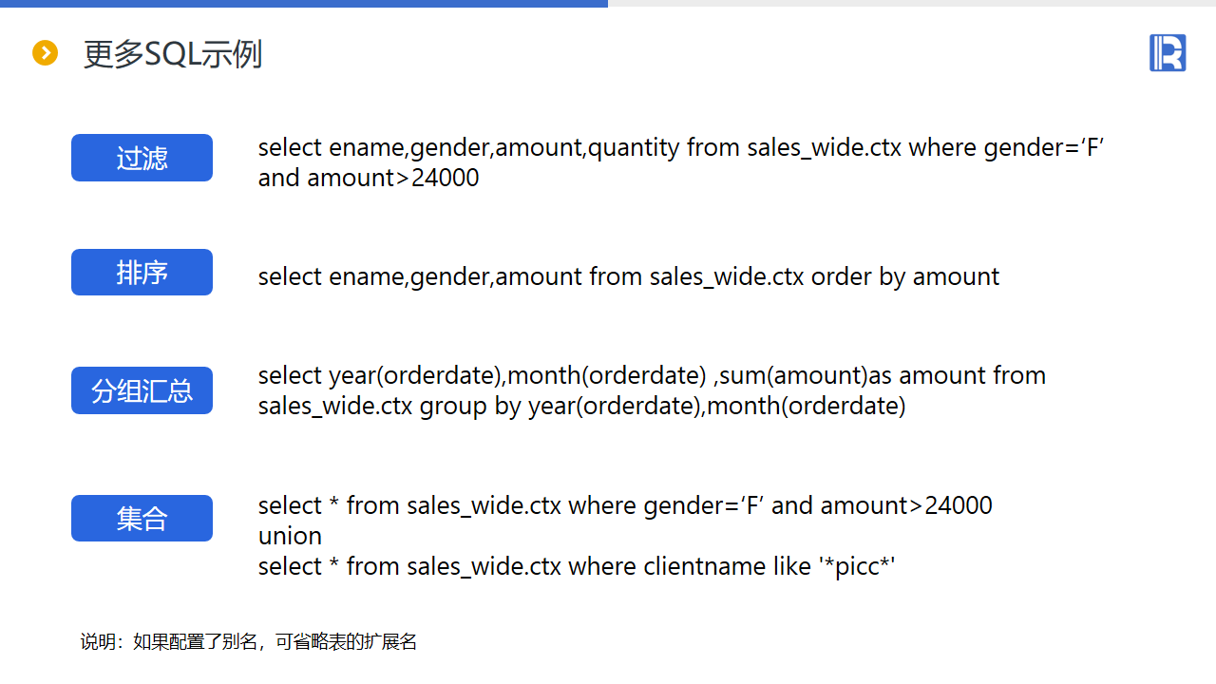Click the 'order by amount' SQL statement
Screen dimensions: 1216x684
pyautogui.click(x=629, y=276)
